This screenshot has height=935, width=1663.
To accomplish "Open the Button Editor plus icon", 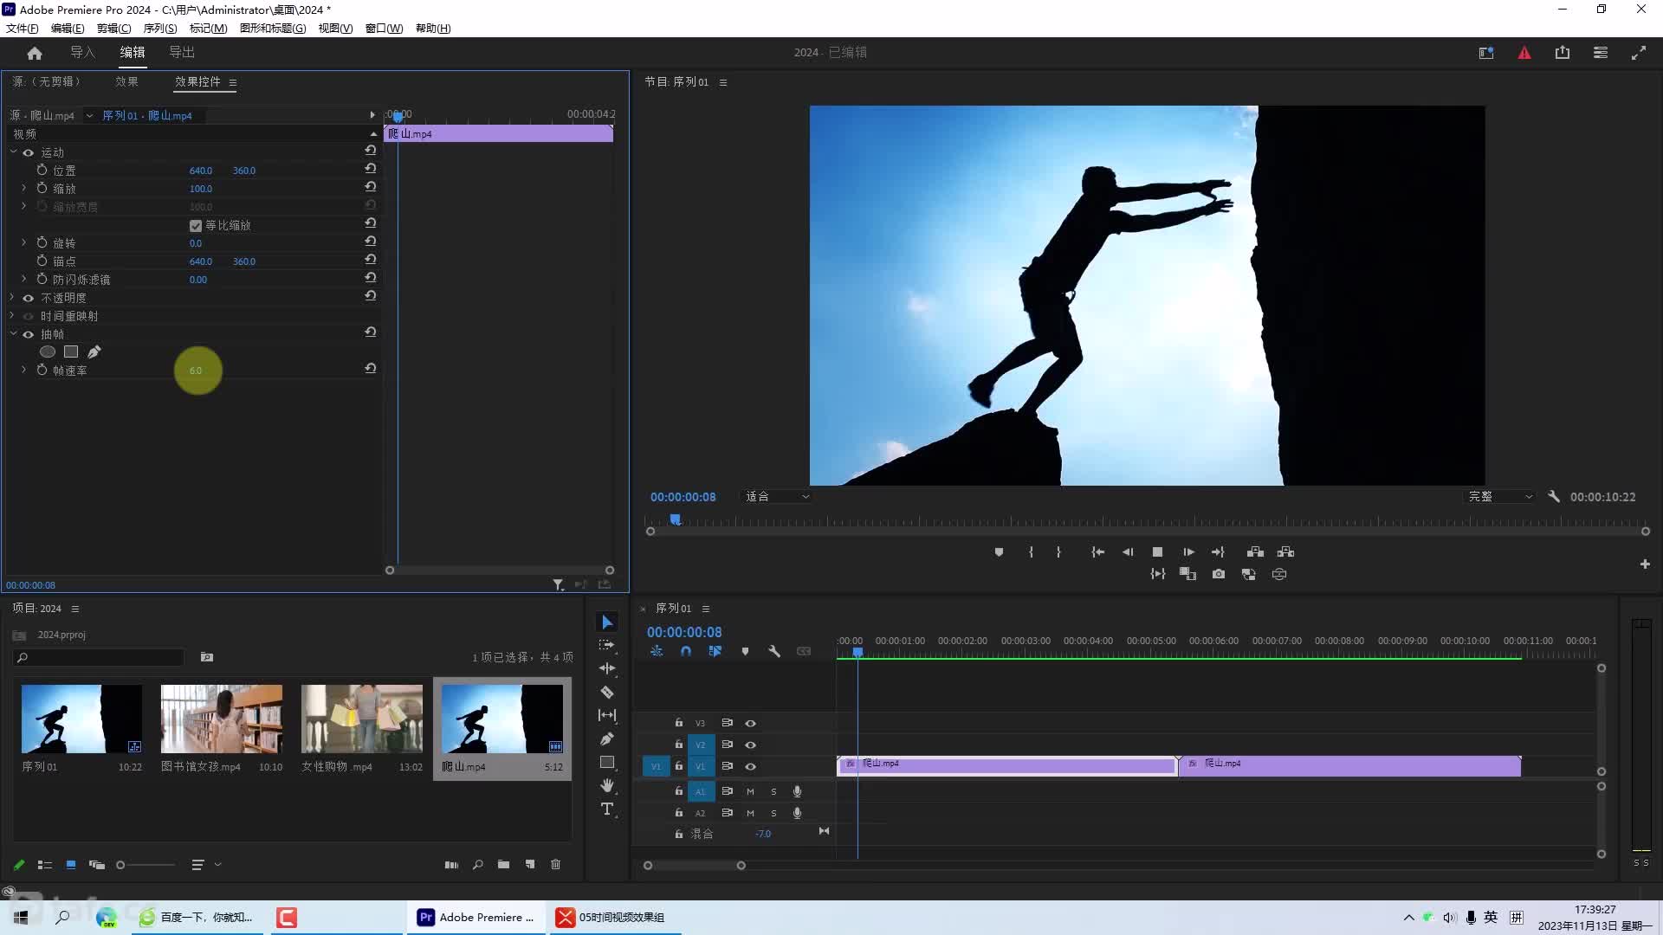I will [1645, 564].
